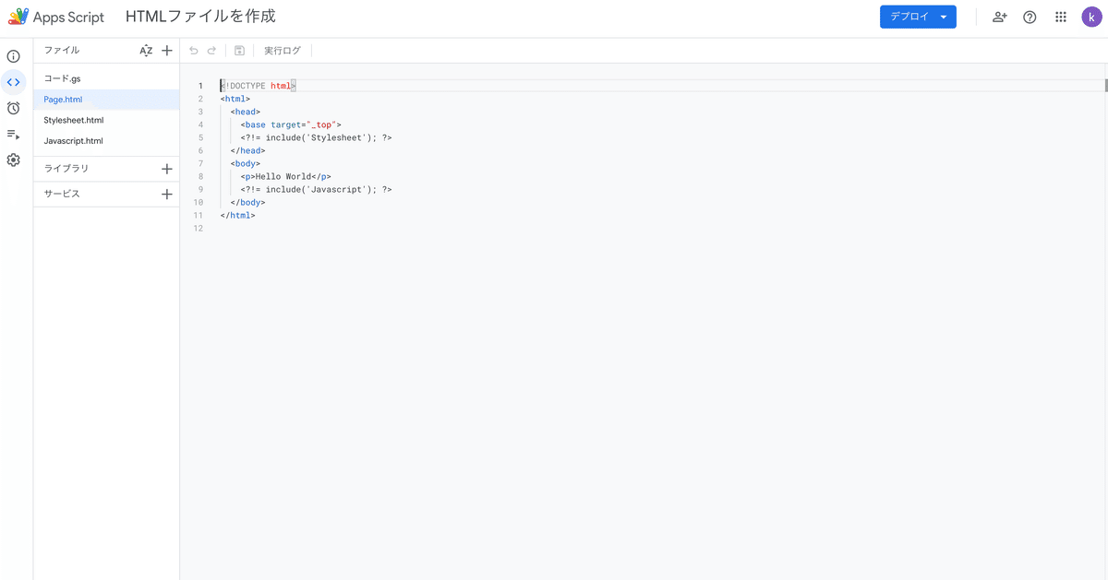Sort files using the A-Z icon

click(x=145, y=50)
